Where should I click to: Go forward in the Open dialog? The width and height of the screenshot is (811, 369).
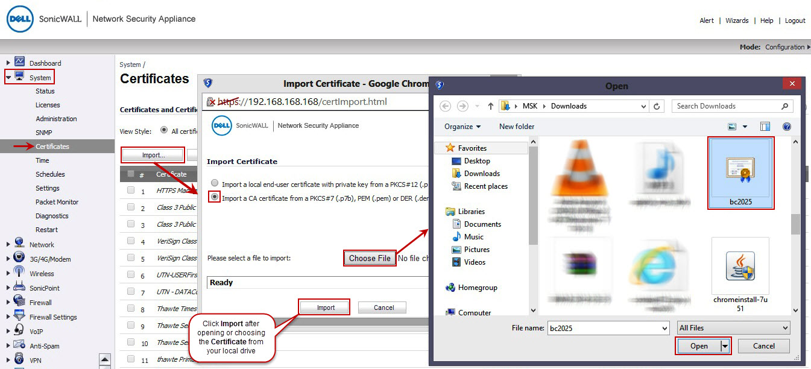click(x=462, y=106)
